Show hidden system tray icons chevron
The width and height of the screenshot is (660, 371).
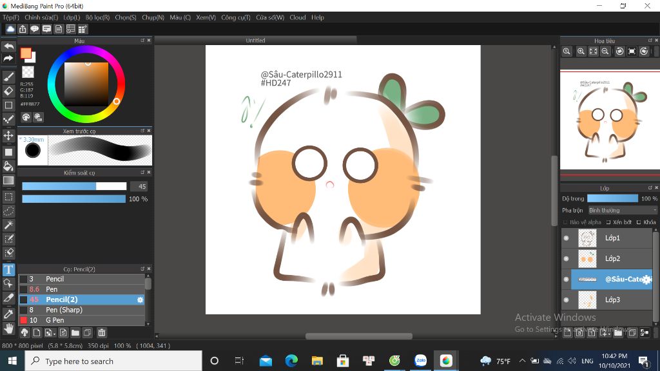tap(522, 361)
